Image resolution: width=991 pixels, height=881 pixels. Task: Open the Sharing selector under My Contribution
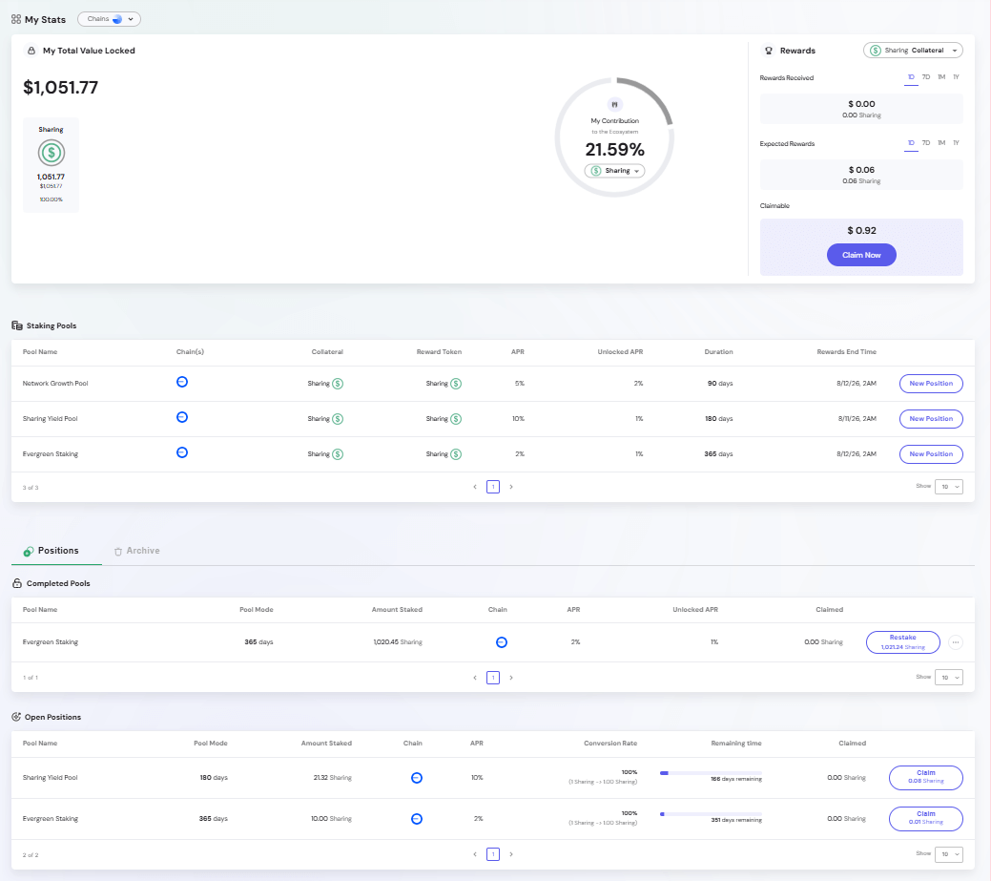coord(614,170)
